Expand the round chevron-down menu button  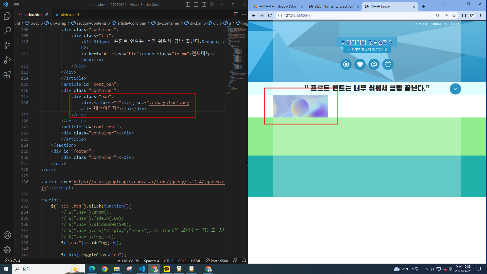(x=455, y=89)
